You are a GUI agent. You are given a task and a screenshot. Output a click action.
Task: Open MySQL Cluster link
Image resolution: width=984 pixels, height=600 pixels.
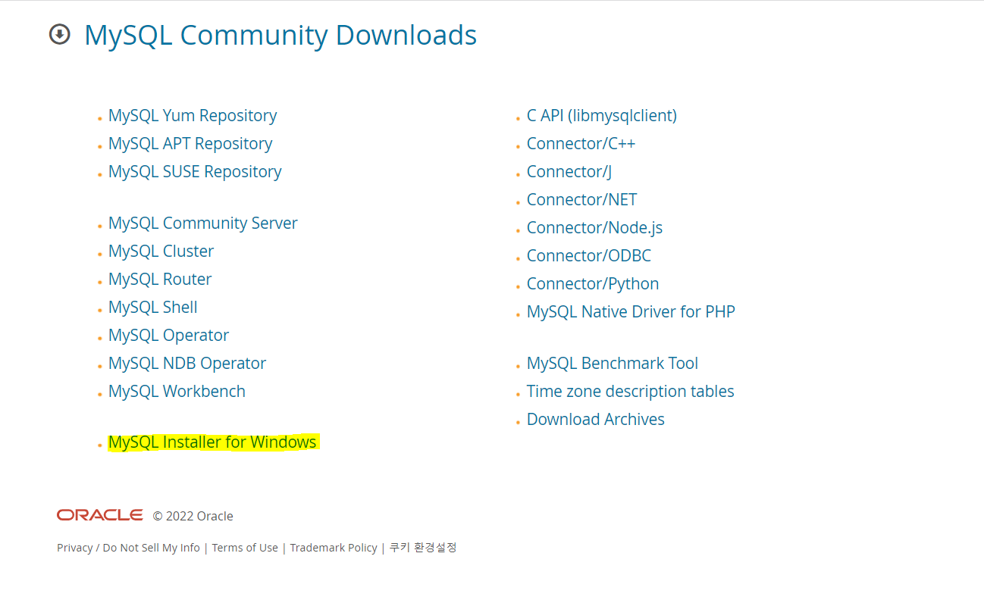point(161,252)
